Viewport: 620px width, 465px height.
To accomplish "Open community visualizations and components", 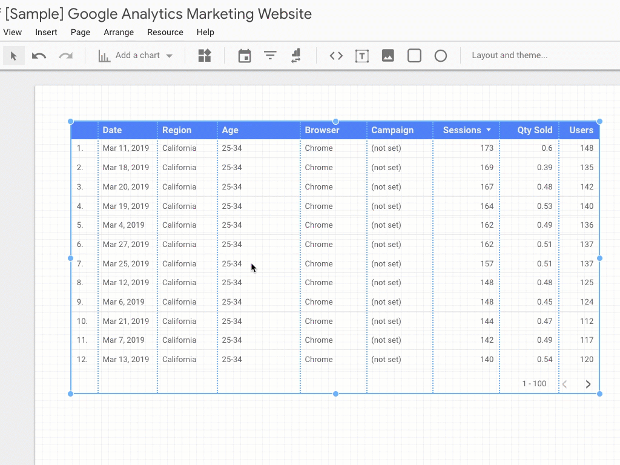I will click(205, 56).
